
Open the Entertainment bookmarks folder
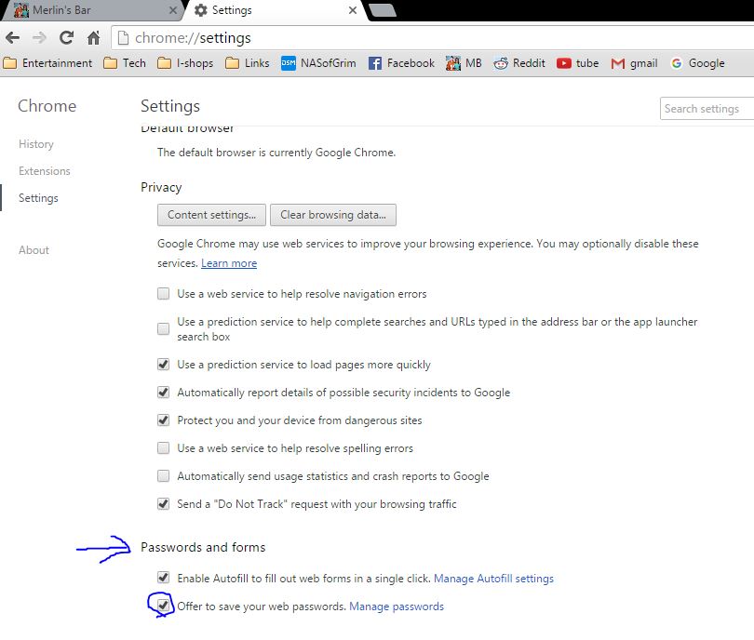click(48, 63)
